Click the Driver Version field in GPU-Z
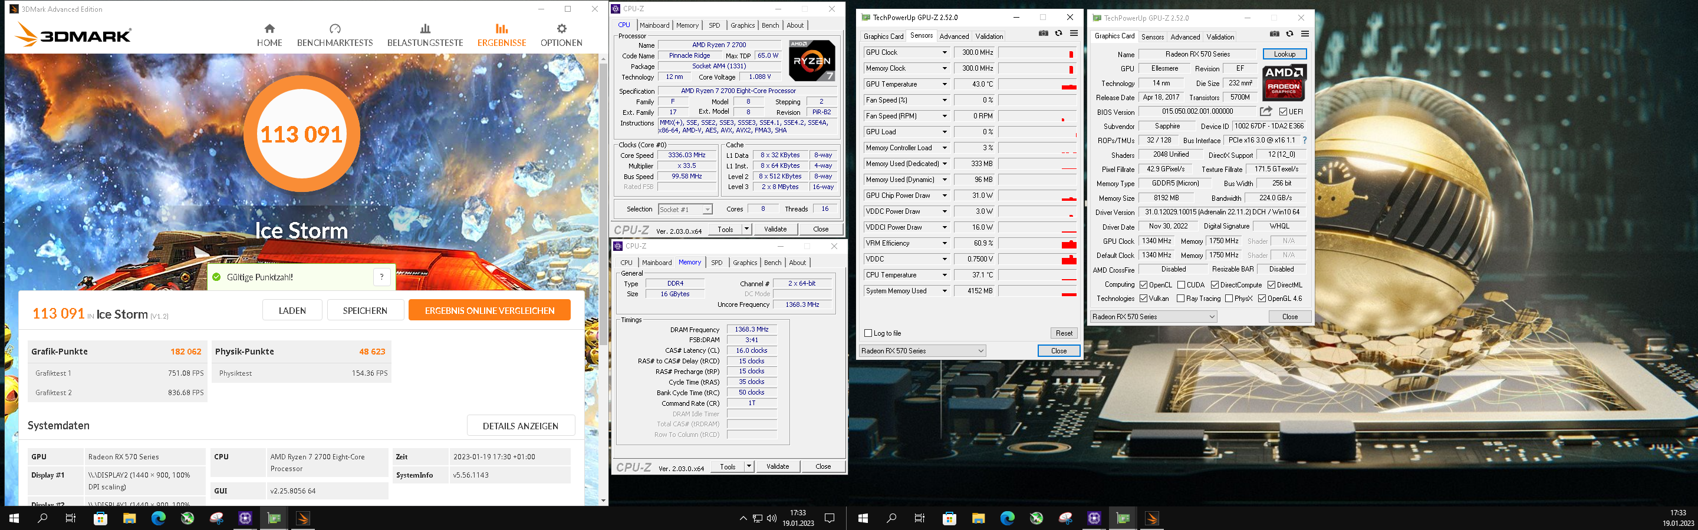Image resolution: width=1698 pixels, height=530 pixels. (x=1222, y=213)
